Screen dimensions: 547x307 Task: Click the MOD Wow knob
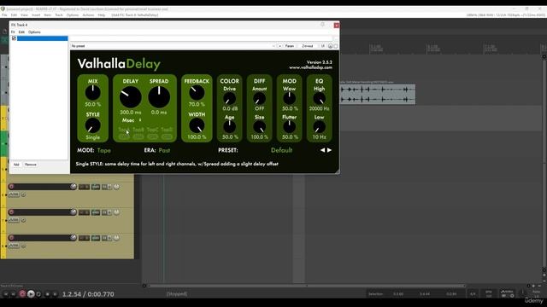click(x=289, y=99)
